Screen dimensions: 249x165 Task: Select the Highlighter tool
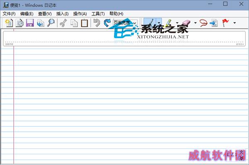coord(168,23)
